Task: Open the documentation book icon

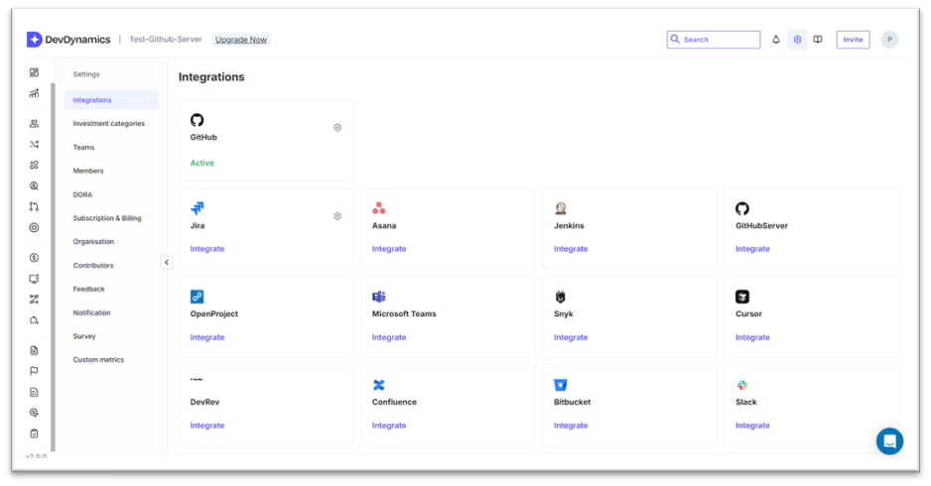Action: (x=818, y=40)
